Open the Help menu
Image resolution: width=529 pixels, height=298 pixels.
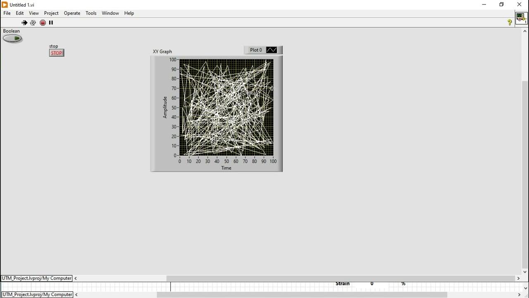[129, 13]
